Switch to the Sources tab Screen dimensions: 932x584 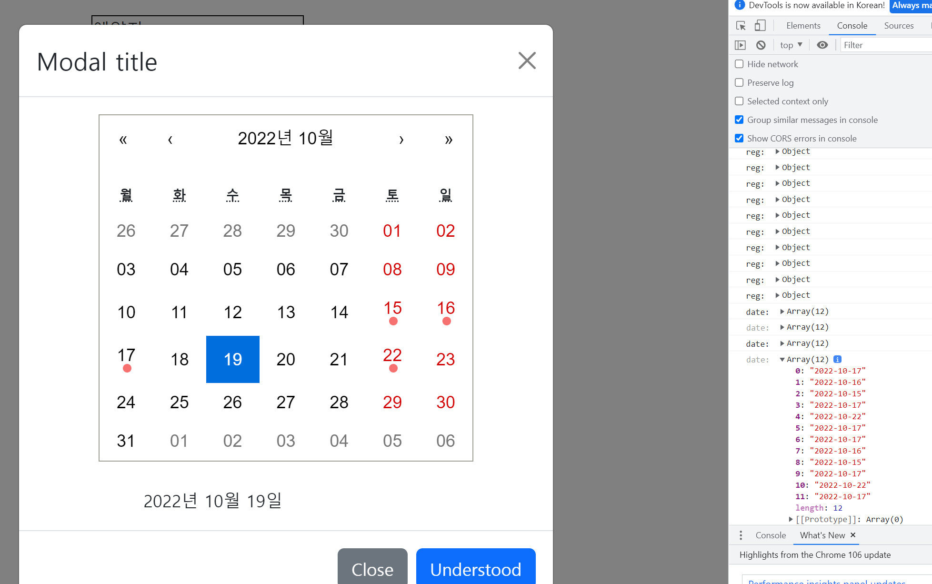898,25
